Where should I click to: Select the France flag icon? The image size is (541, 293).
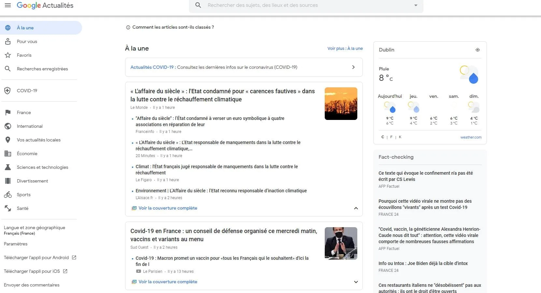click(x=8, y=112)
